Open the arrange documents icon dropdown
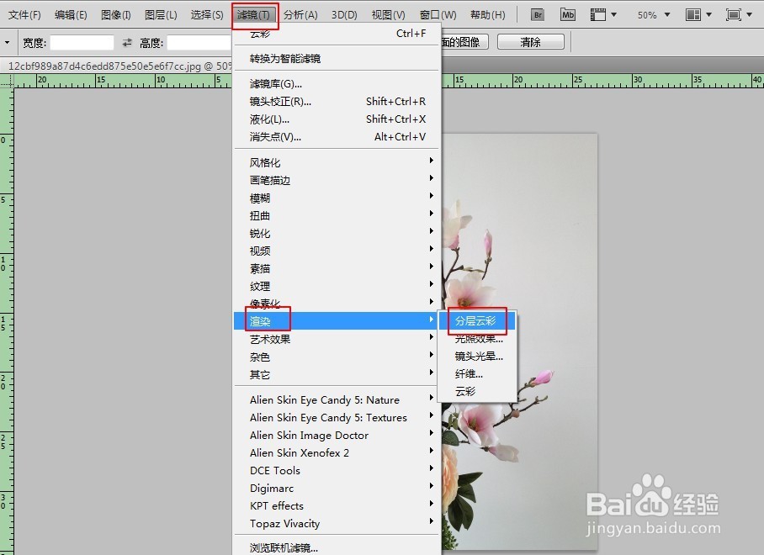Viewport: 764px width, 555px height. coord(698,14)
